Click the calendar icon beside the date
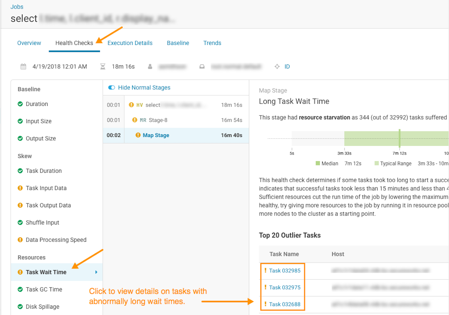The width and height of the screenshot is (449, 315). [x=23, y=67]
